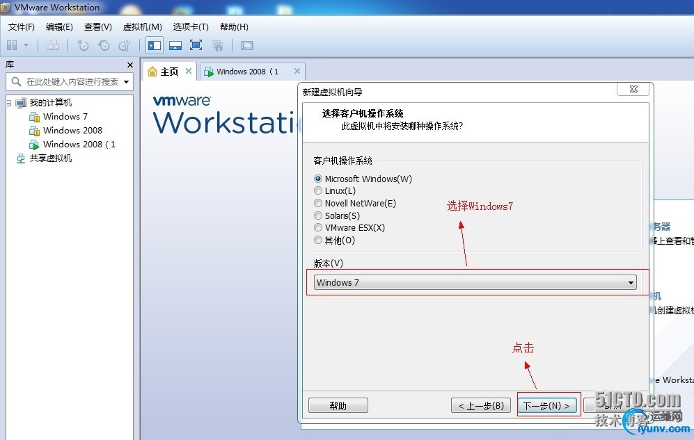Screen dimensions: 694x440
Task: Select the Novell NetWare(E) radio button
Action: [x=318, y=203]
